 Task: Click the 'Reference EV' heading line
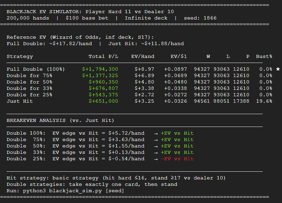(x=80, y=37)
